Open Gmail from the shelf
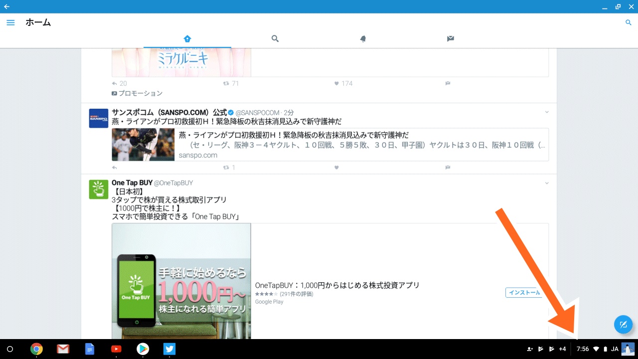 [x=63, y=349]
